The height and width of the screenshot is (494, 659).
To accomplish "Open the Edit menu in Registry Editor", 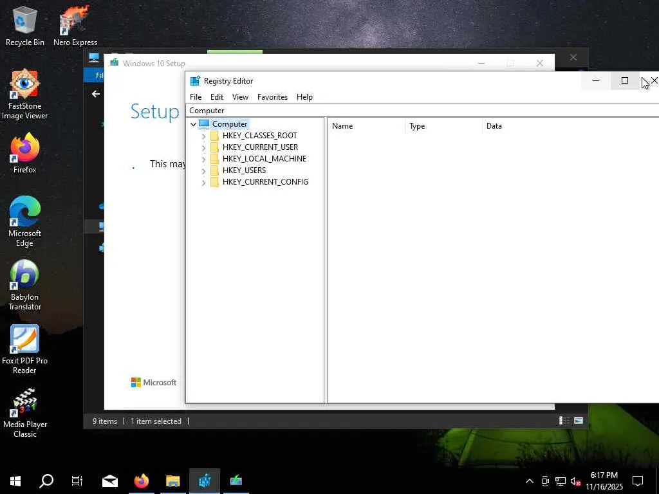I will tap(217, 97).
